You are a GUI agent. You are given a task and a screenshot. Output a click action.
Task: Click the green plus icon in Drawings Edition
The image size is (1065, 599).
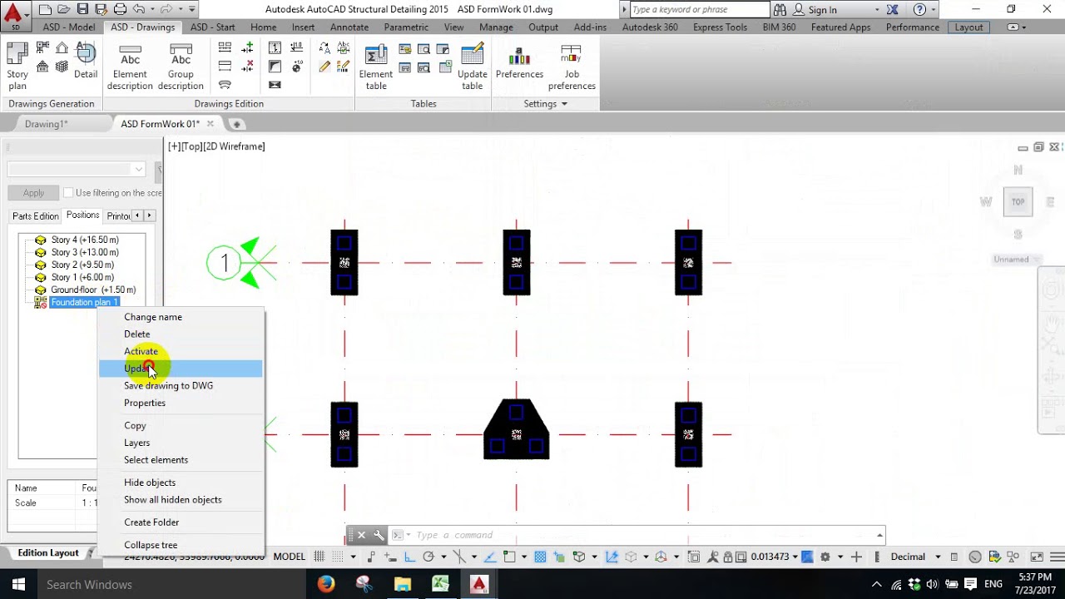pyautogui.click(x=248, y=49)
